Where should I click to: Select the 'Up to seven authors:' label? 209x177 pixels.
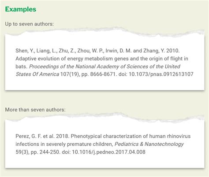(x=30, y=24)
